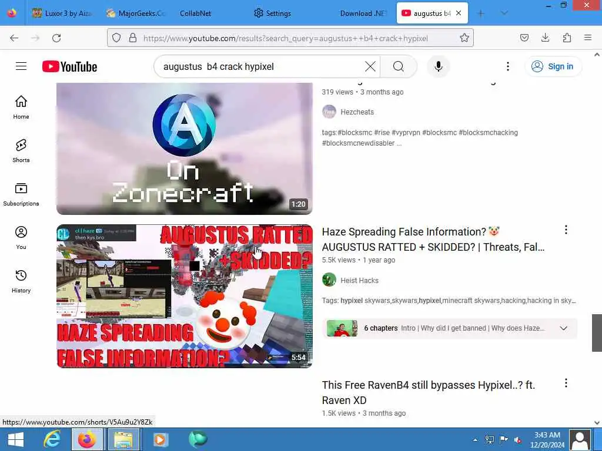602x451 pixels.
Task: Open the Haze Spreading False Information thumbnail
Action: tap(184, 296)
